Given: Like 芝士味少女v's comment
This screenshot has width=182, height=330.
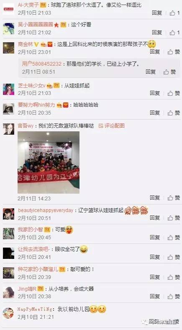Looking at the screenshot, I should (x=174, y=93).
